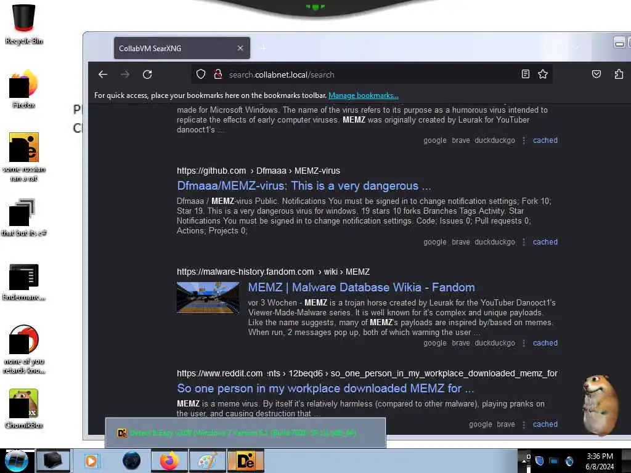Select the Endermanc... desktop icon
The height and width of the screenshot is (473, 631).
click(24, 281)
